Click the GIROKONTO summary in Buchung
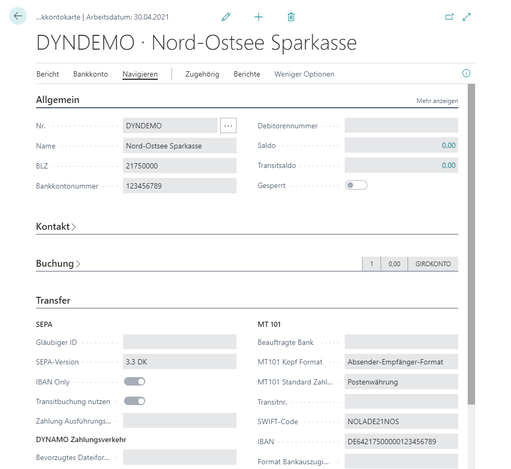511x469 pixels. (x=433, y=264)
